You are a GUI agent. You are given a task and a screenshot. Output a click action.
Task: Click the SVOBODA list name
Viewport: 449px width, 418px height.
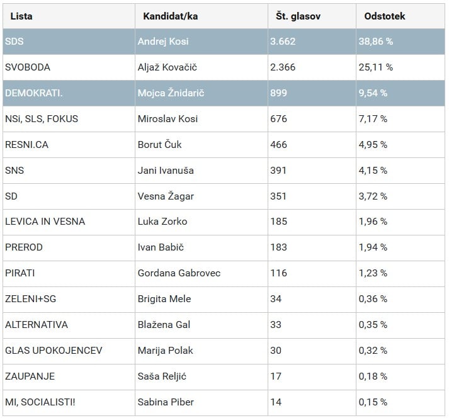27,67
